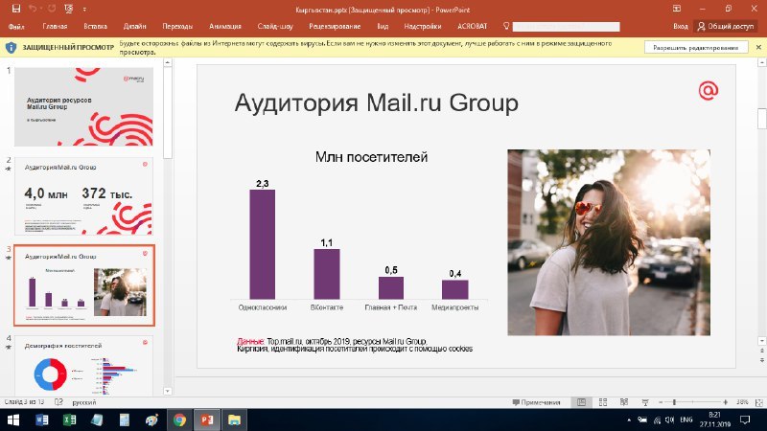Open Word from the taskbar
Screen dimensions: 767x431
click(x=41, y=420)
